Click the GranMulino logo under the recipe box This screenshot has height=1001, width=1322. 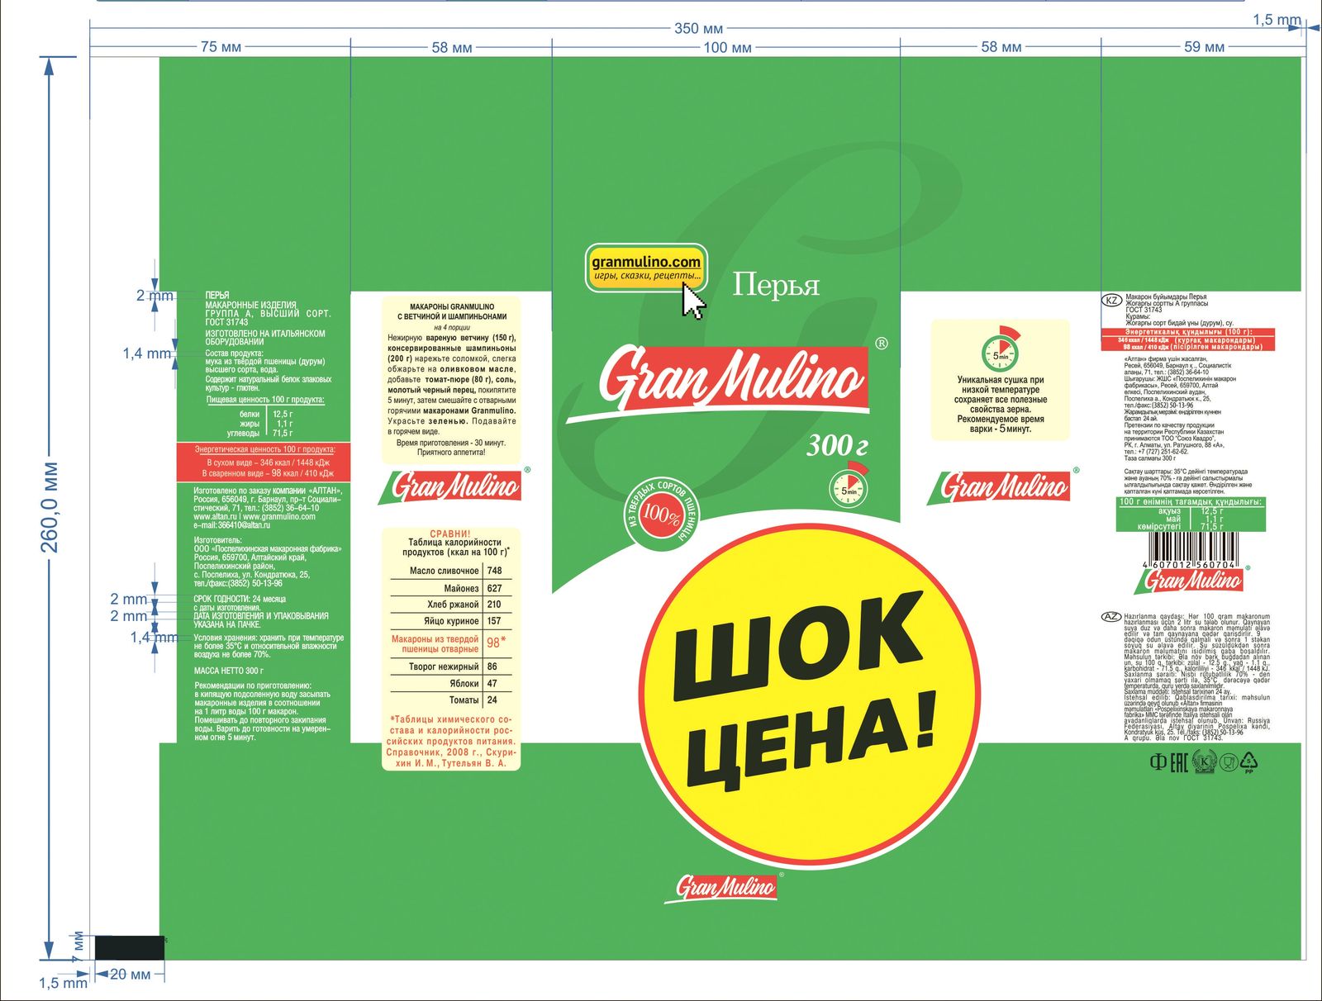455,486
